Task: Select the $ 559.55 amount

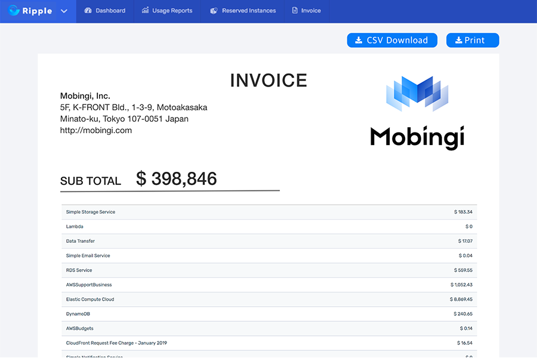Action: pos(463,270)
